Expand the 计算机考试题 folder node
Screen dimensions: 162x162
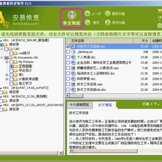(7, 79)
